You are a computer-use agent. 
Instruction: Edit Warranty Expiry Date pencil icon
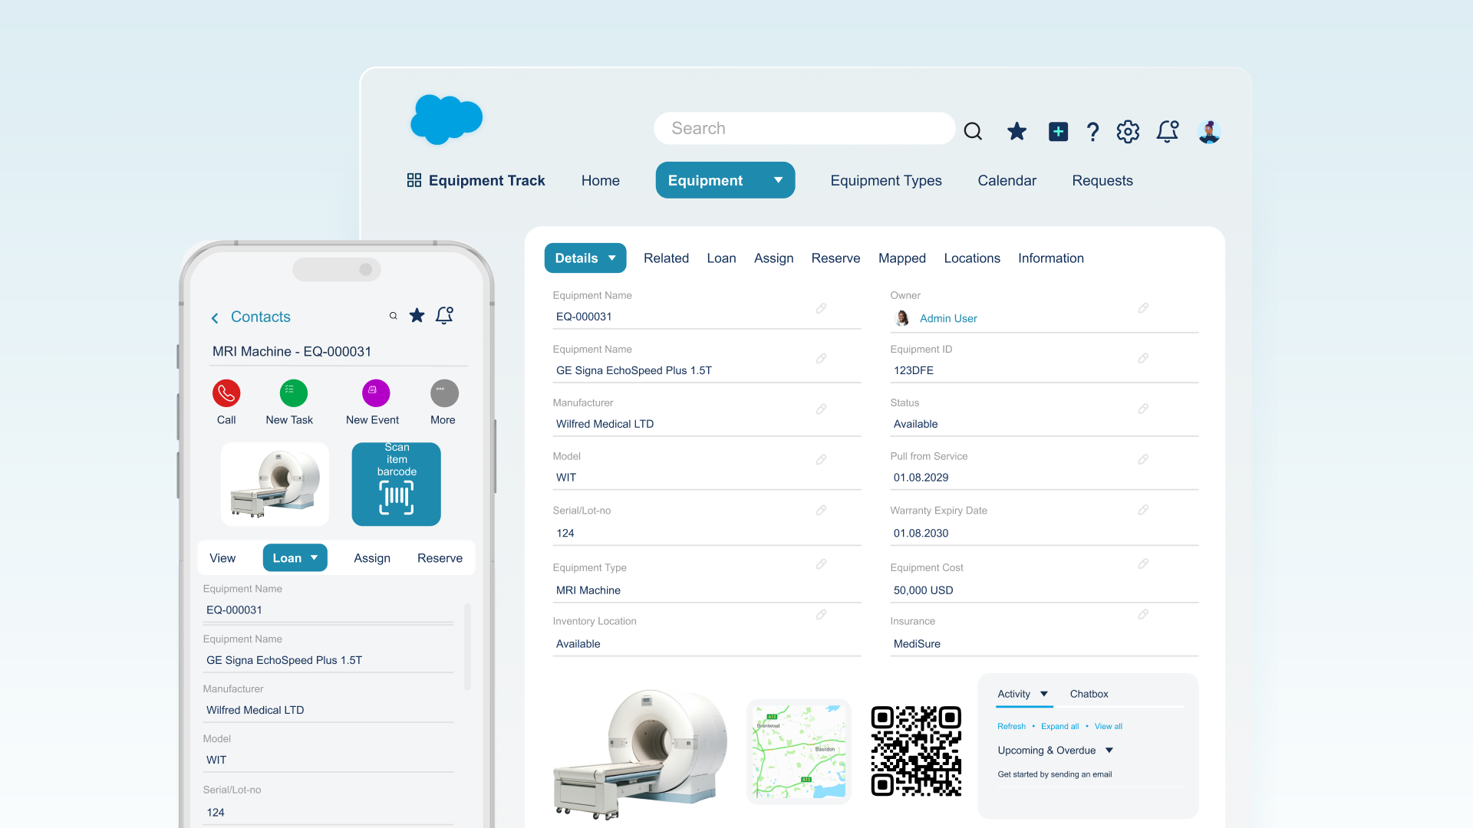1143,510
